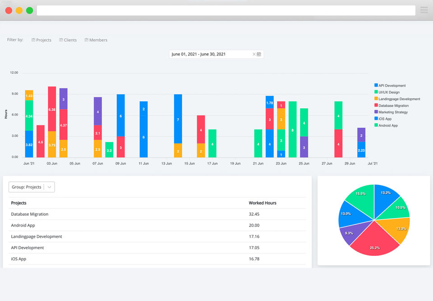Click the browser address bar
The height and width of the screenshot is (301, 433).
226,10
